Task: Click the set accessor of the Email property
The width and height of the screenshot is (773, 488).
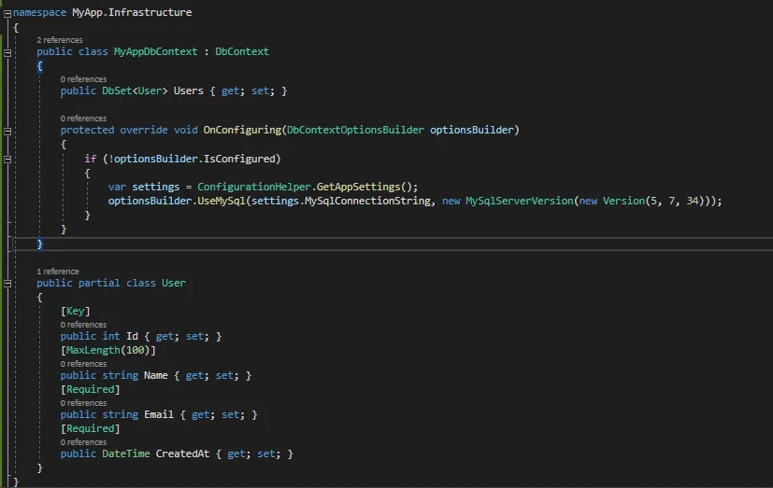Action: pos(230,414)
